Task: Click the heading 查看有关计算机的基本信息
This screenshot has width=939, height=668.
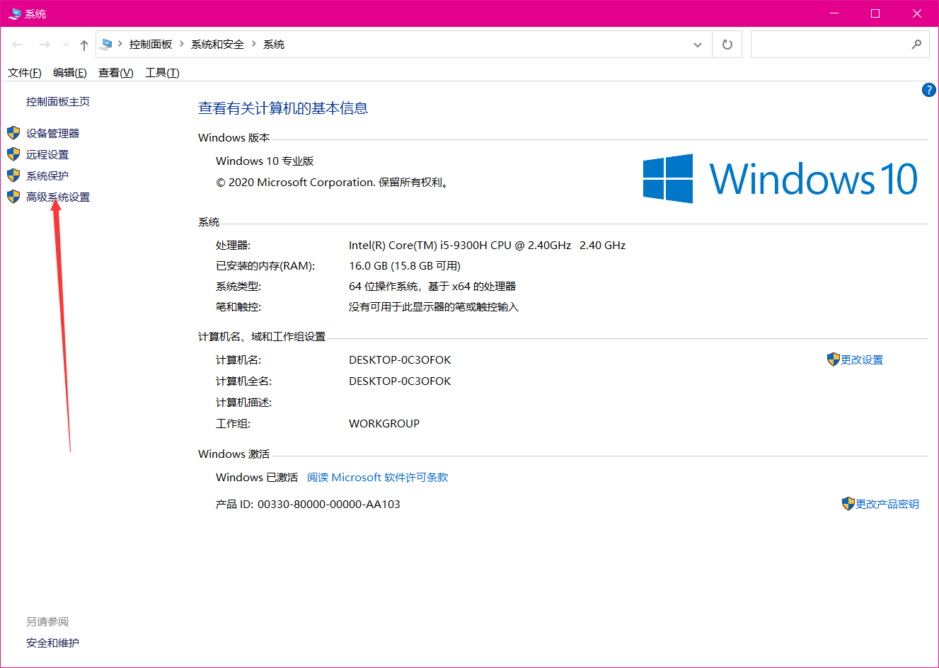Action: click(x=283, y=108)
